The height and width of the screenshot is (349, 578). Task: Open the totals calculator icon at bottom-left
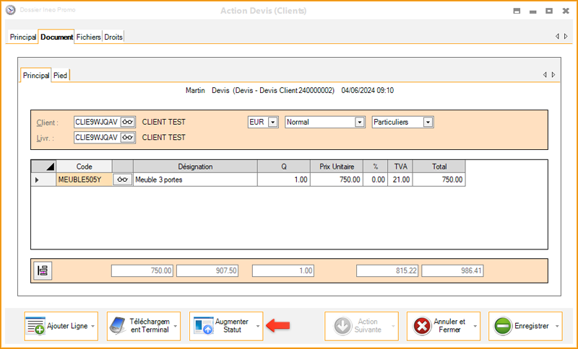(43, 271)
